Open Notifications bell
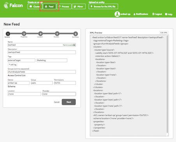The width and height of the screenshot is (176, 142). pyautogui.click(x=134, y=14)
